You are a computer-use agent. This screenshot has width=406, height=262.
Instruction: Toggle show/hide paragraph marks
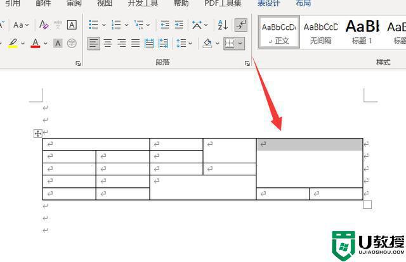coord(241,25)
